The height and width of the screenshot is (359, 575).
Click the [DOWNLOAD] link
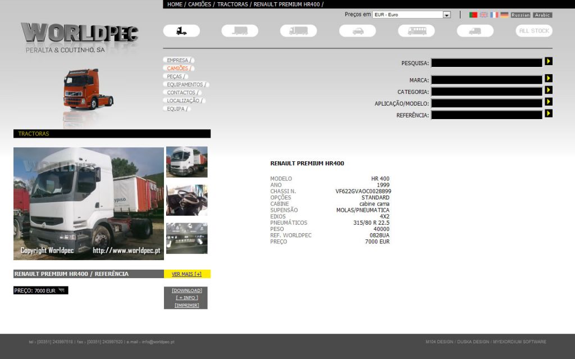(x=186, y=290)
